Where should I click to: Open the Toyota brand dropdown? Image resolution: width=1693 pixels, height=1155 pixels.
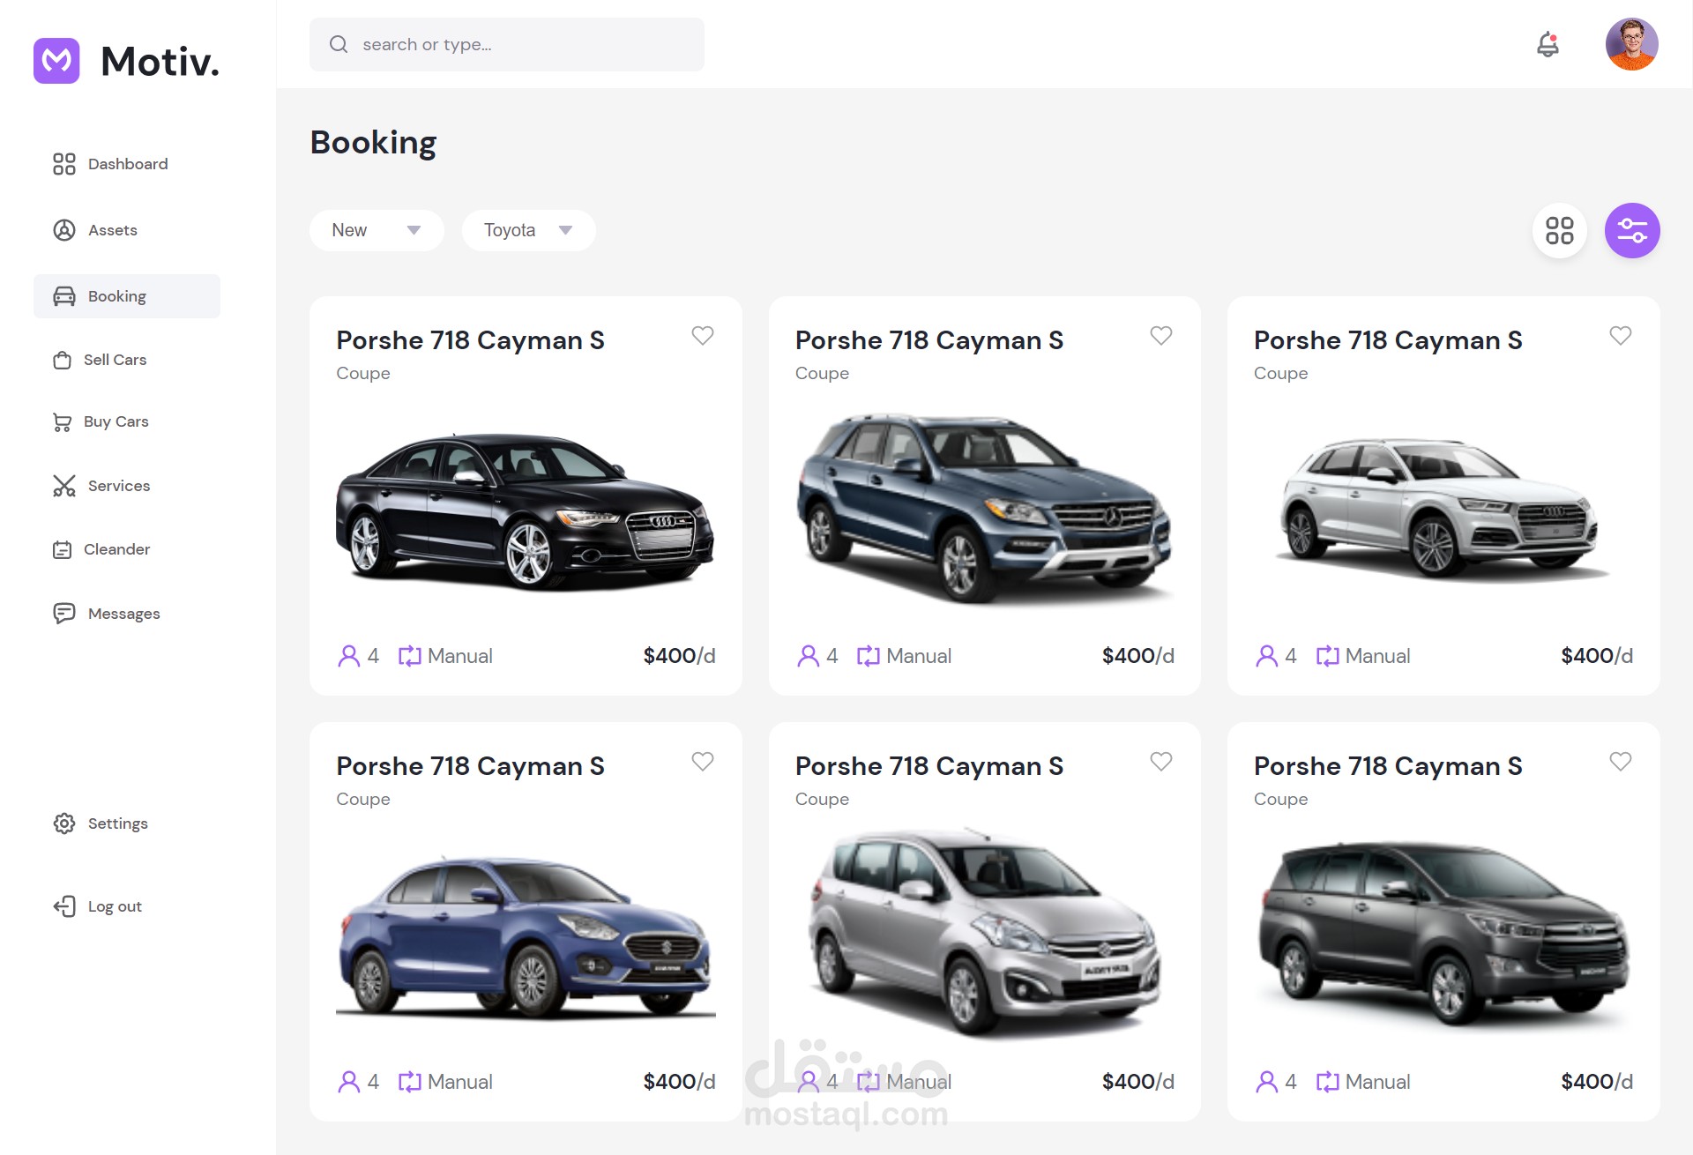528,230
